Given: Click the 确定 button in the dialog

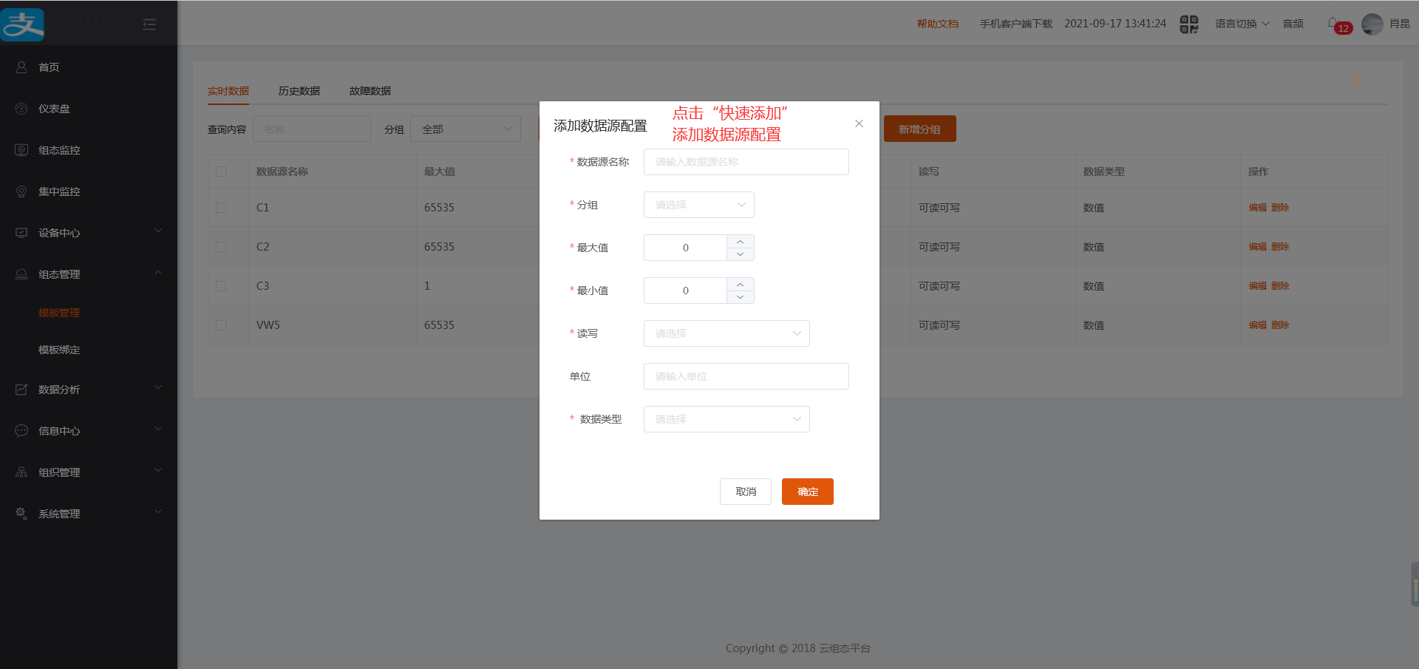Looking at the screenshot, I should pos(808,492).
